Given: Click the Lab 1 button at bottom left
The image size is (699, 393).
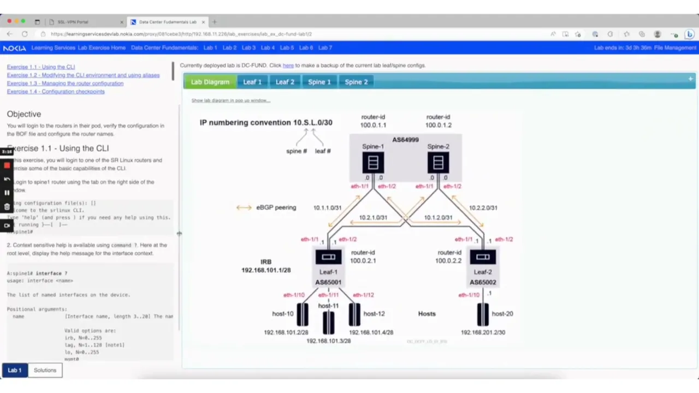Looking at the screenshot, I should (x=15, y=370).
